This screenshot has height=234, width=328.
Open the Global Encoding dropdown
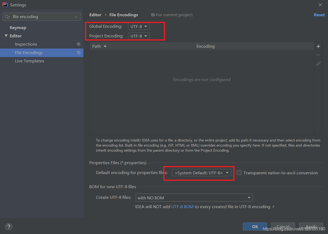tap(139, 26)
